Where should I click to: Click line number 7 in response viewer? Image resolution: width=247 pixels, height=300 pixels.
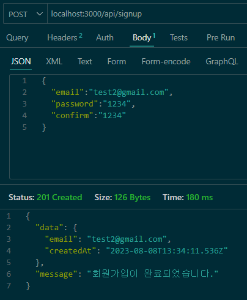tap(9, 285)
